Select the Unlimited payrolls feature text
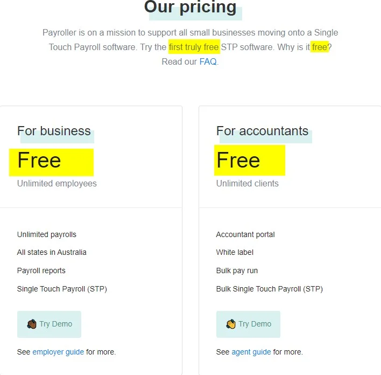 (47, 234)
